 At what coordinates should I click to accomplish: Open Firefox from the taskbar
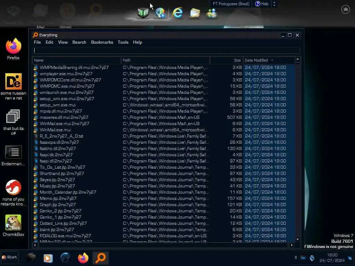[x=83, y=258]
